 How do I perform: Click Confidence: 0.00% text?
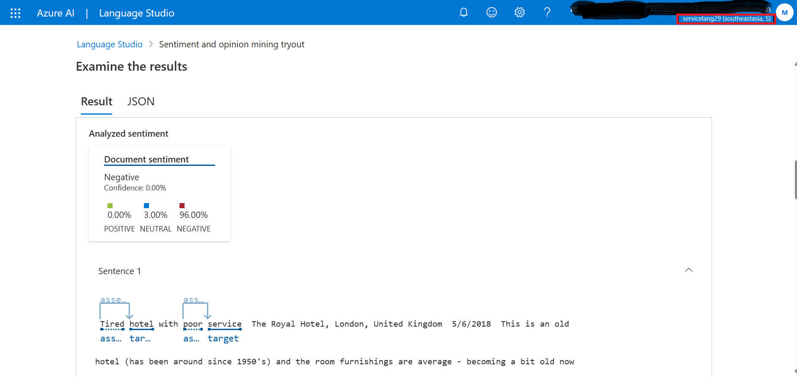(x=135, y=188)
